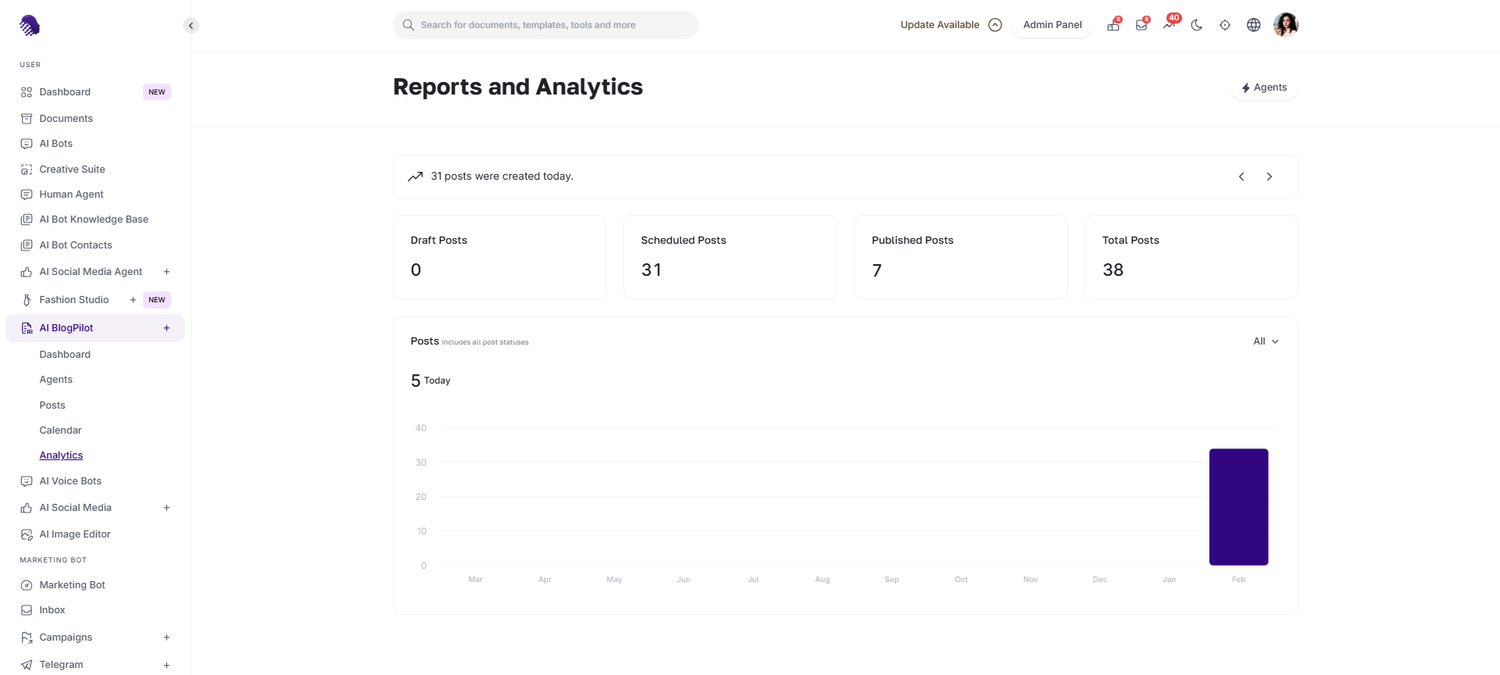Open Creative Suite in the sidebar

tap(72, 170)
